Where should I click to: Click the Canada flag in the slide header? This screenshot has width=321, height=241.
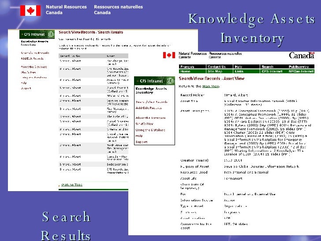(30, 11)
